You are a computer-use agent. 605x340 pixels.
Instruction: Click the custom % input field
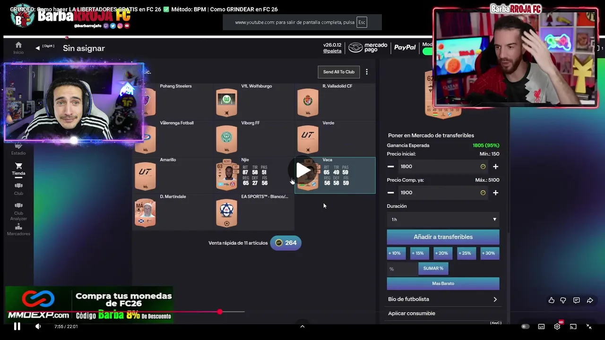point(402,269)
